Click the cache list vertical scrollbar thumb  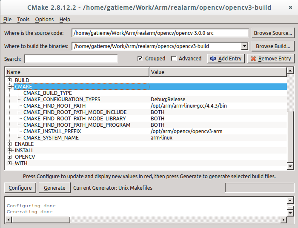pos(290,137)
